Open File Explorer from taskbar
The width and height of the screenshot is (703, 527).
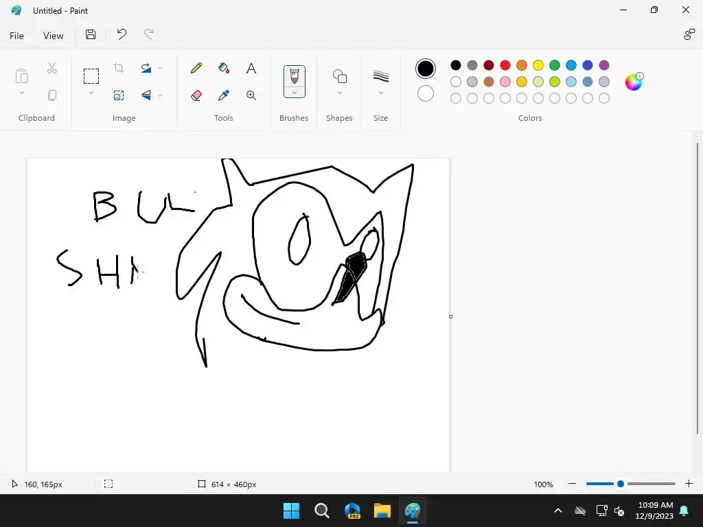click(x=382, y=511)
